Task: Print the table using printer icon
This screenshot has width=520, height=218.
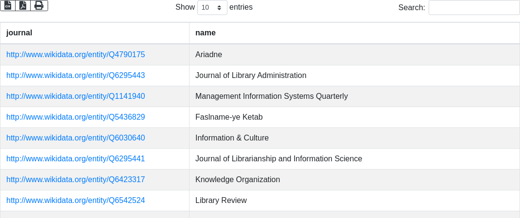Action: click(39, 5)
